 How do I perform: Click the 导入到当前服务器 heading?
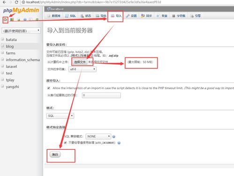pyautogui.click(x=70, y=30)
